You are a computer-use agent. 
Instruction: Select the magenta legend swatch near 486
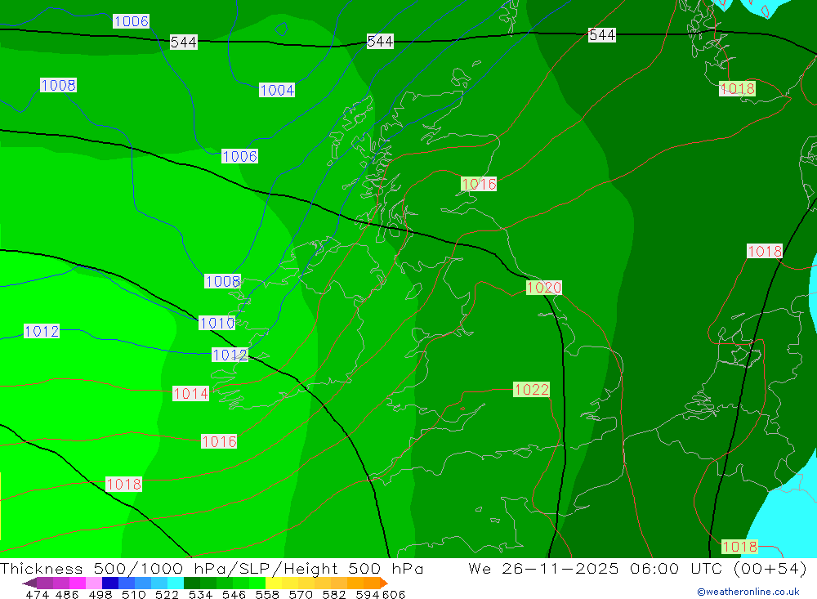(x=78, y=583)
